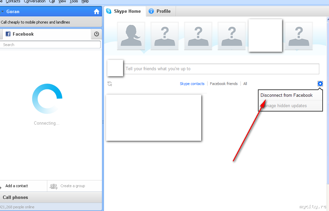Click the Home icon next to Goran

pos(97,11)
